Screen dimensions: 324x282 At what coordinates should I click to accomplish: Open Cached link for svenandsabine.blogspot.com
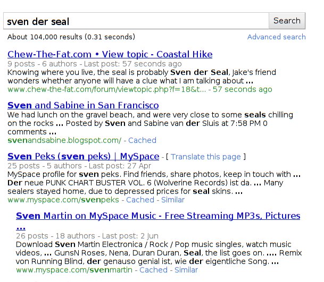142,140
